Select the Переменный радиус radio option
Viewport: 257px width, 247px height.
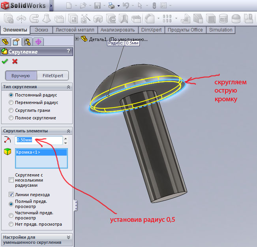11,102
